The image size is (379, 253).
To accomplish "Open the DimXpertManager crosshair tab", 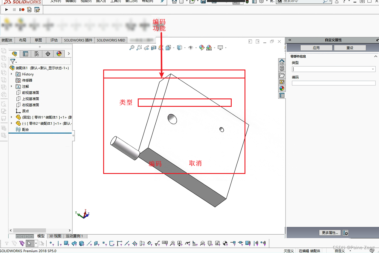I will click(48, 54).
